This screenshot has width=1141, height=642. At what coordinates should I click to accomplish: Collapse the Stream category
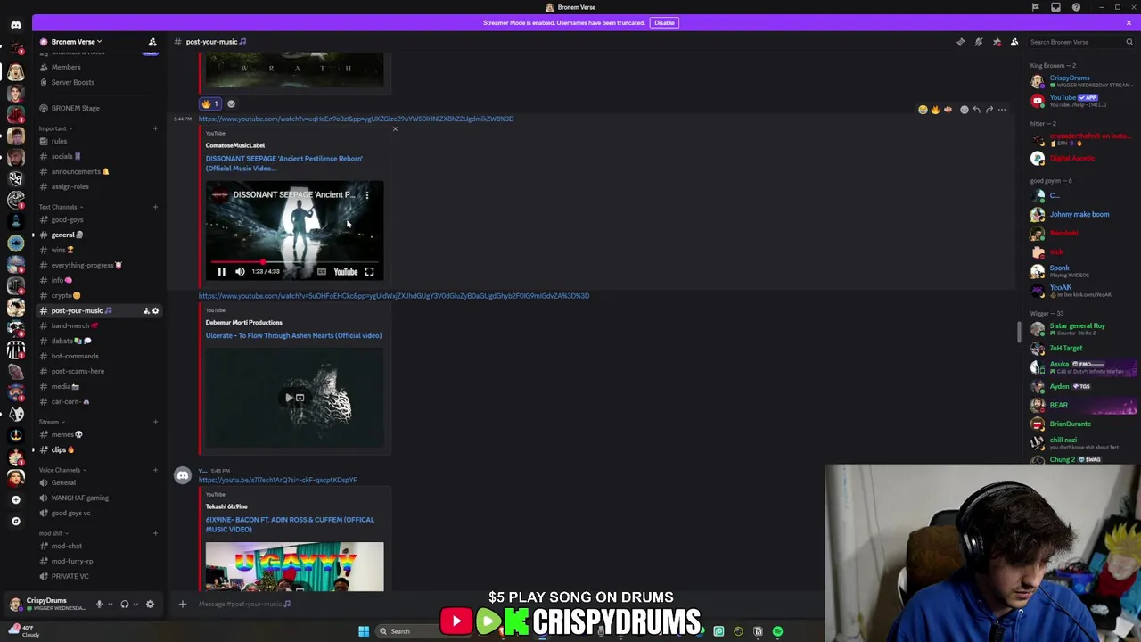[49, 422]
